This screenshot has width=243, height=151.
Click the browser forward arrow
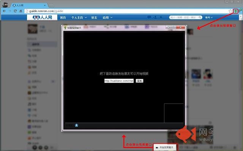click(10, 11)
